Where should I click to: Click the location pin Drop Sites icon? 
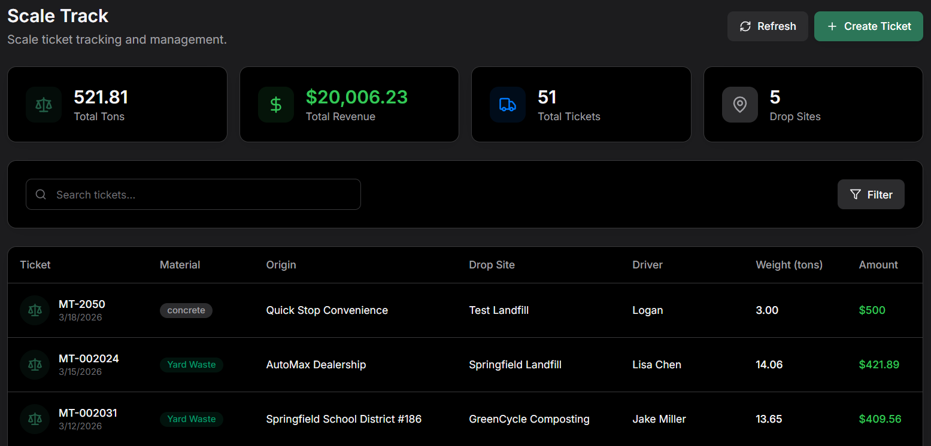click(739, 105)
